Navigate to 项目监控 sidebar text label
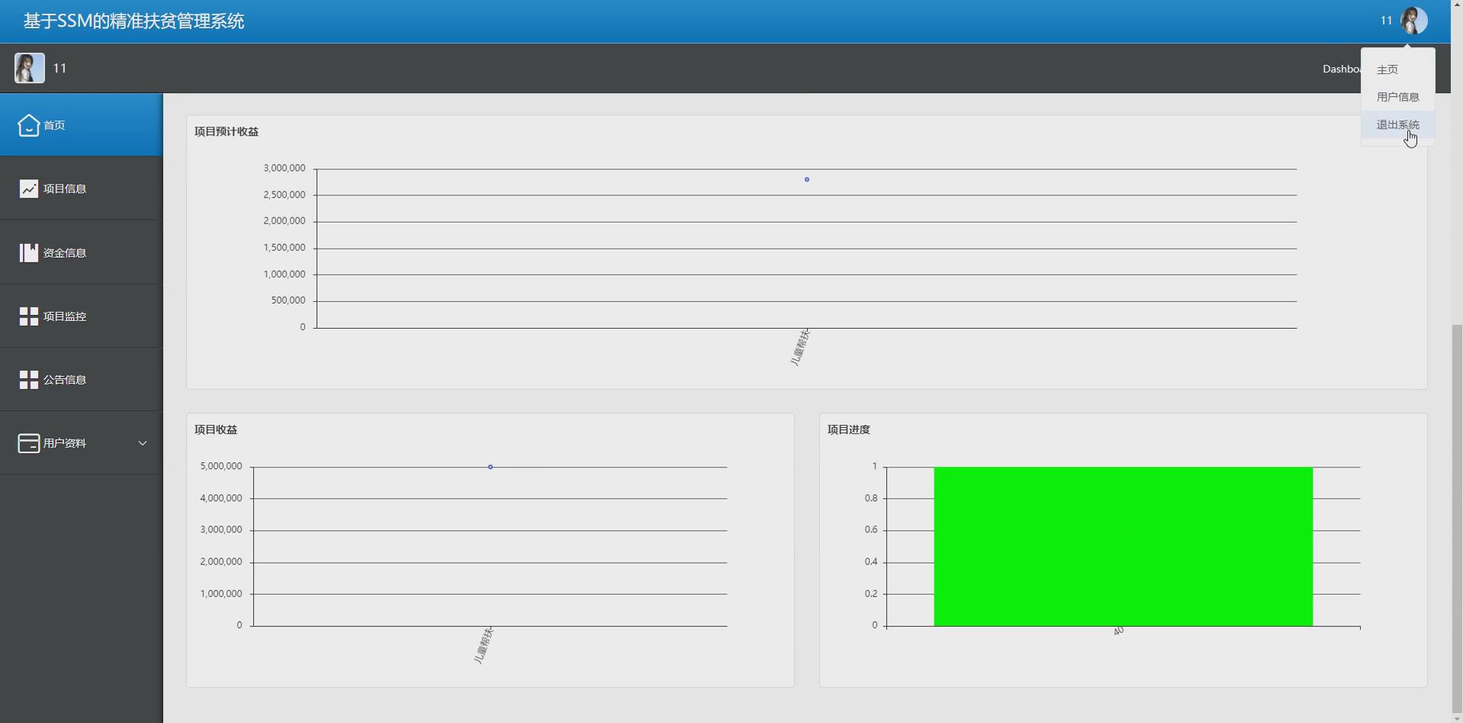 point(65,317)
